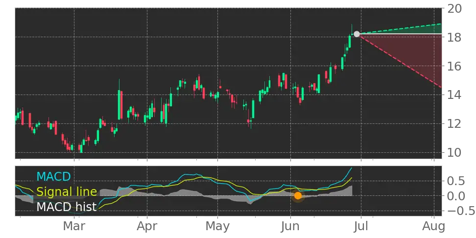The image size is (476, 238).
Task: Click the 18 price axis label
Action: click(454, 37)
